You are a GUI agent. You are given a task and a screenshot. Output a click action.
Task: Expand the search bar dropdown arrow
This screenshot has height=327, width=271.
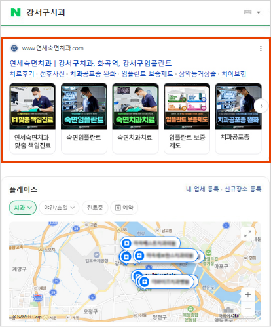click(259, 12)
